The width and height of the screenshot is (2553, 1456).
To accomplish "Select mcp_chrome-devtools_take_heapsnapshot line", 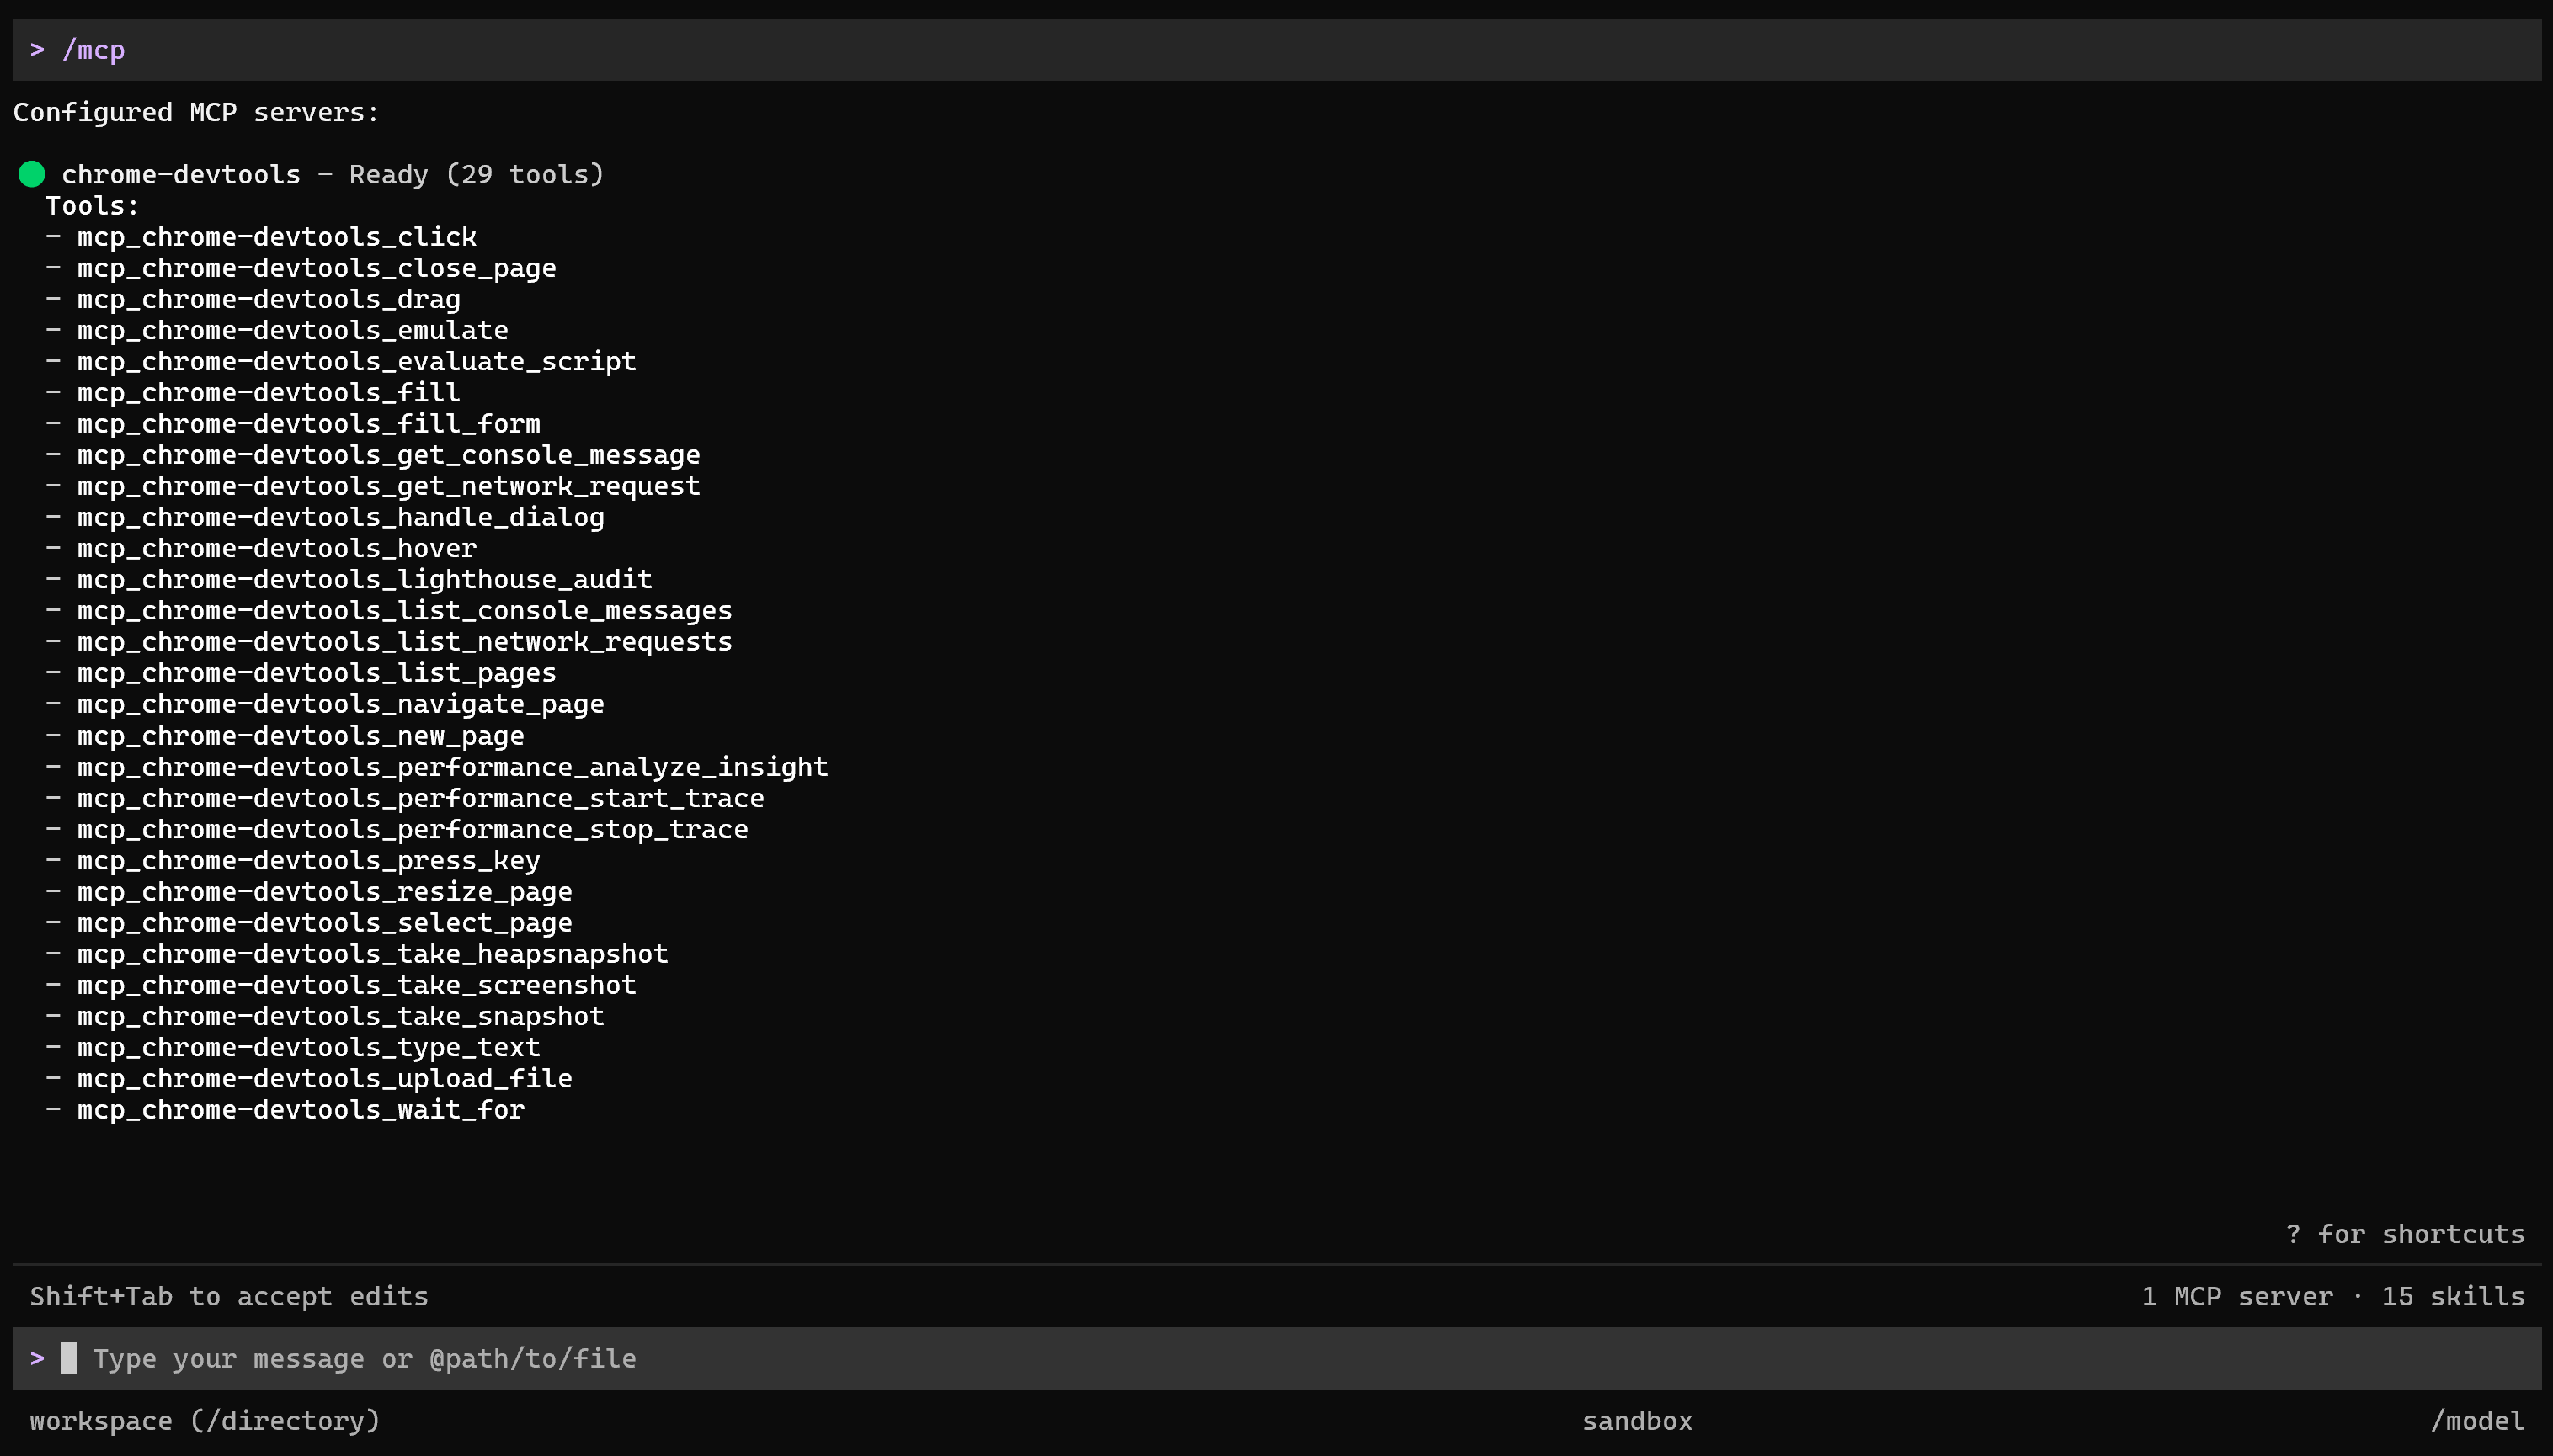I will pos(373,954).
